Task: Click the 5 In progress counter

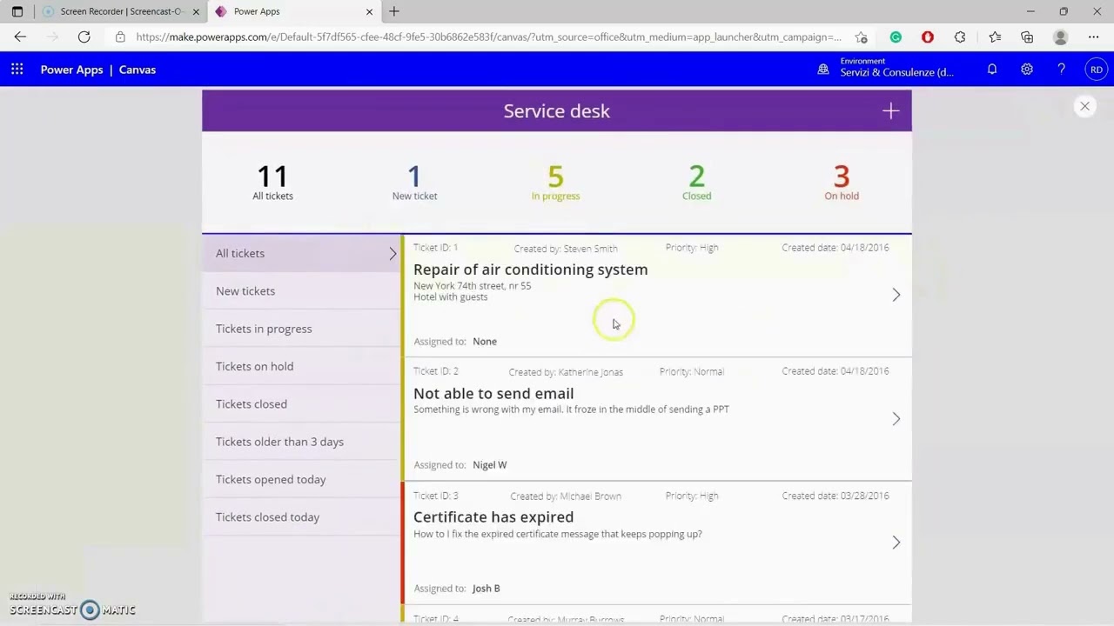Action: [x=555, y=183]
